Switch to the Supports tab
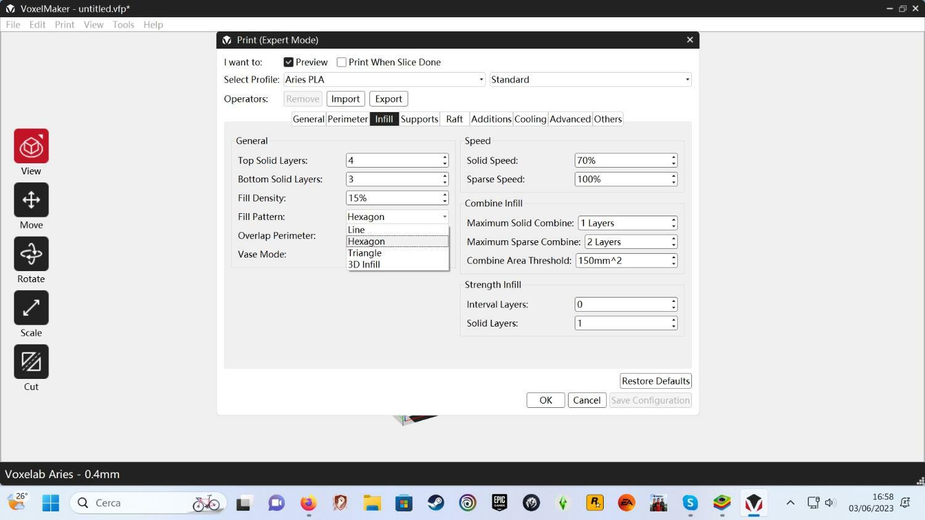Image resolution: width=925 pixels, height=520 pixels. (x=419, y=119)
